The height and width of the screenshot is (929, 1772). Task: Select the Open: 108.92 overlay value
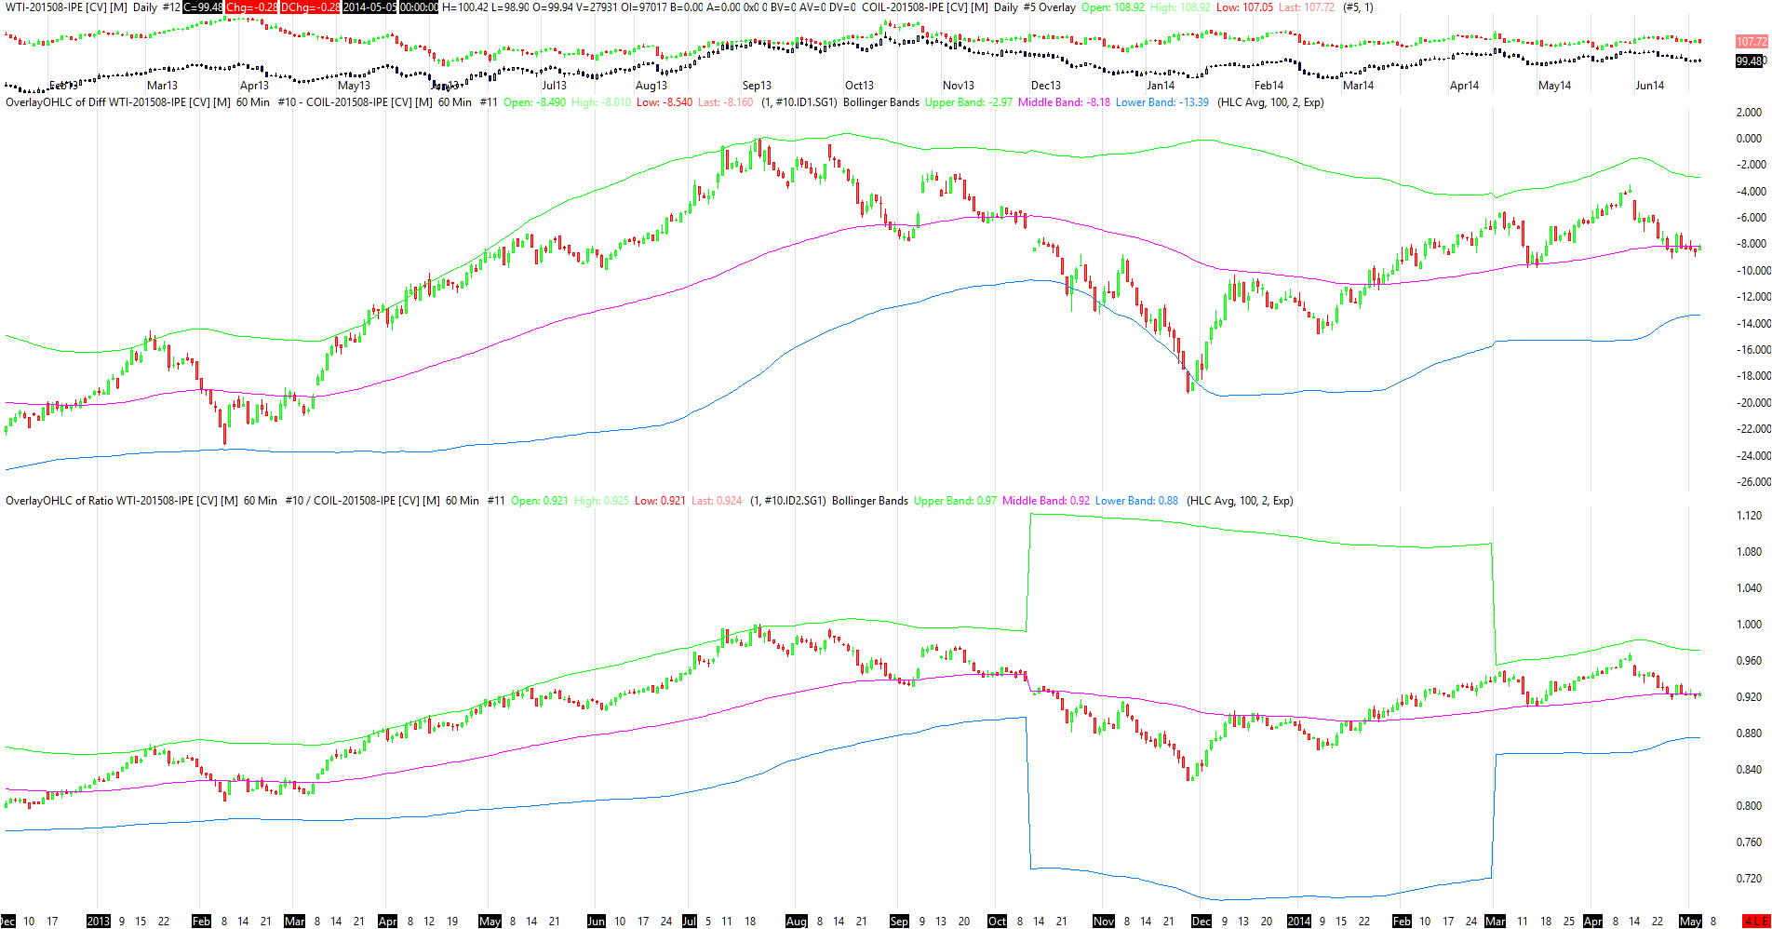(x=1113, y=7)
